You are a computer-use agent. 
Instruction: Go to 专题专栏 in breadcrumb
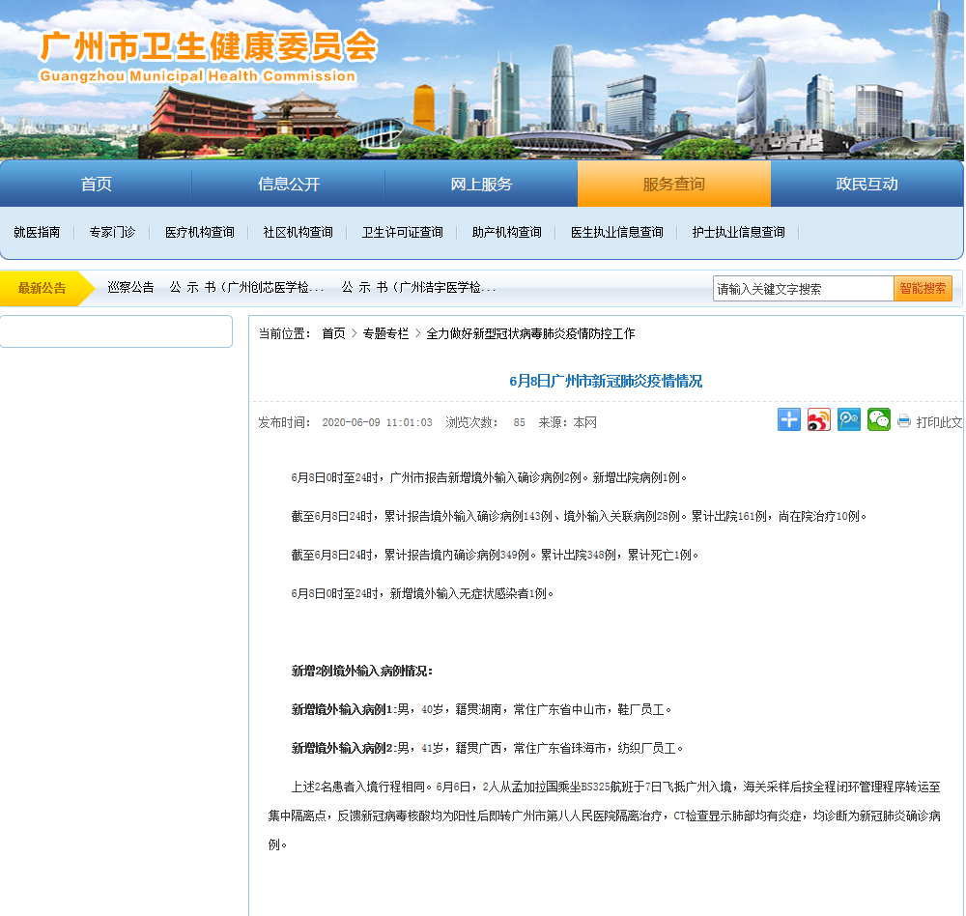pyautogui.click(x=385, y=333)
